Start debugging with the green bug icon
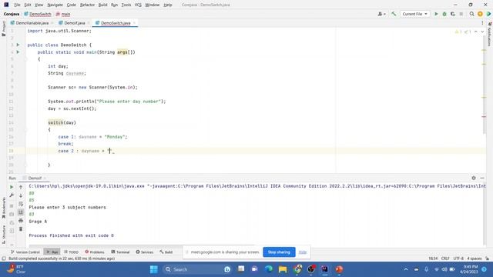 444,14
